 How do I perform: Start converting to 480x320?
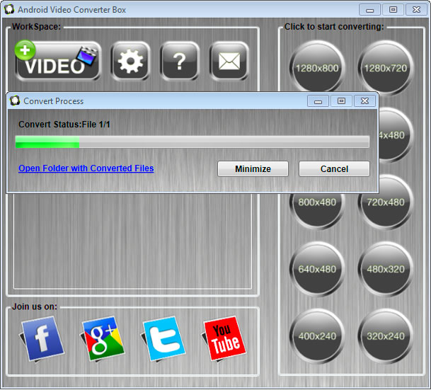386,269
